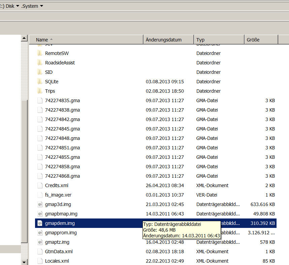Sort by Änderungsdatum column header

164,40
